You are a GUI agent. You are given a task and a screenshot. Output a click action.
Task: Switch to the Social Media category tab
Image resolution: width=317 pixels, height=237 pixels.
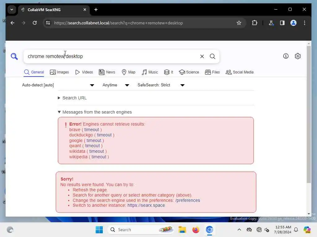coord(239,72)
